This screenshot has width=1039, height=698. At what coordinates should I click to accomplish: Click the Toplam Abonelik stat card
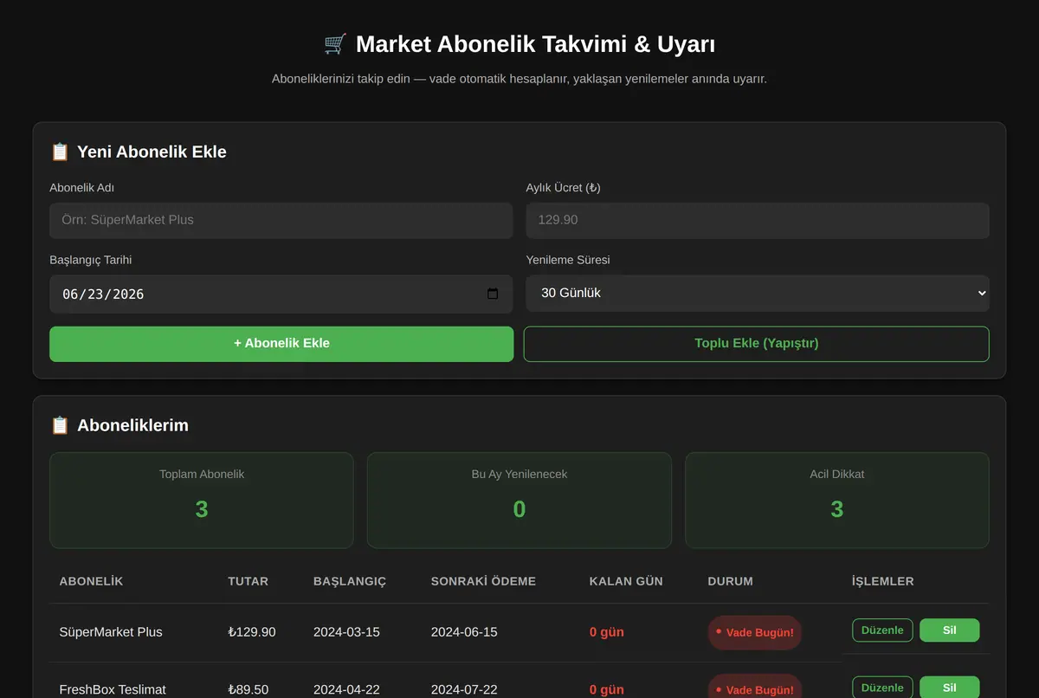(202, 501)
